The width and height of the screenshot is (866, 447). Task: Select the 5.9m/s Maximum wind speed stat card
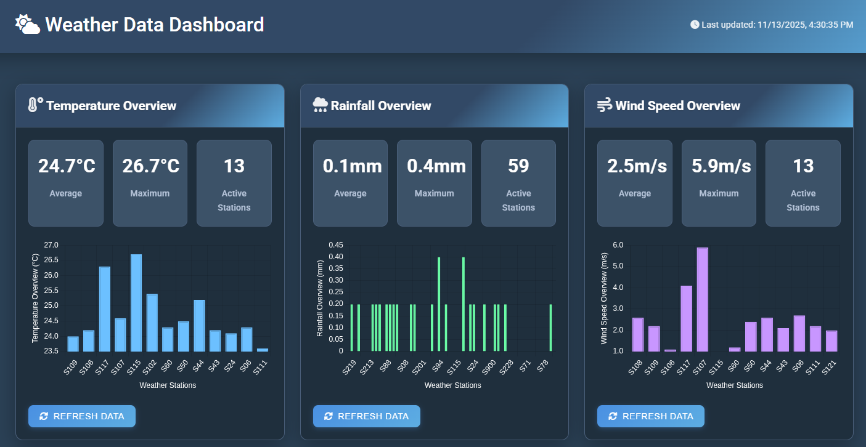click(719, 183)
